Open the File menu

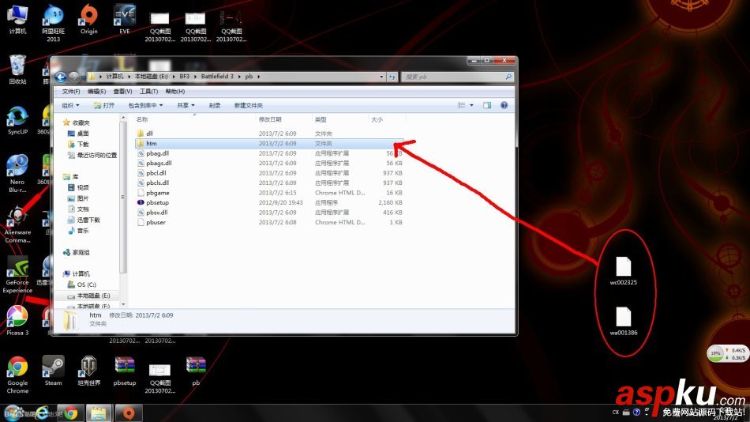coord(71,92)
